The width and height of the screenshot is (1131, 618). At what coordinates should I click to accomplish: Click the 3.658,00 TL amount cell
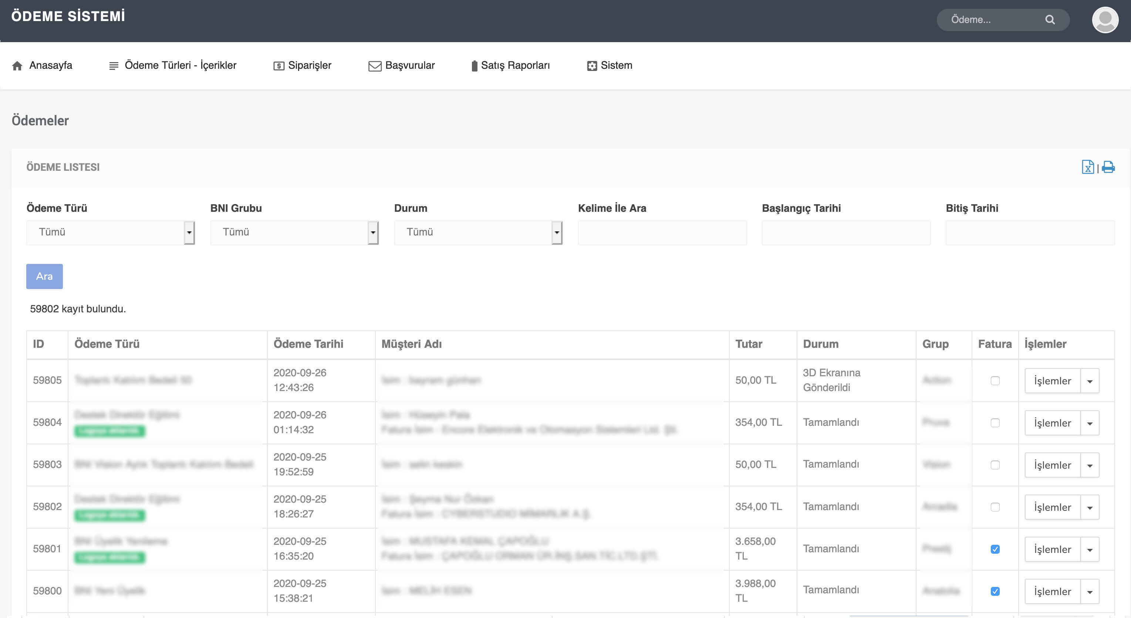(x=763, y=549)
